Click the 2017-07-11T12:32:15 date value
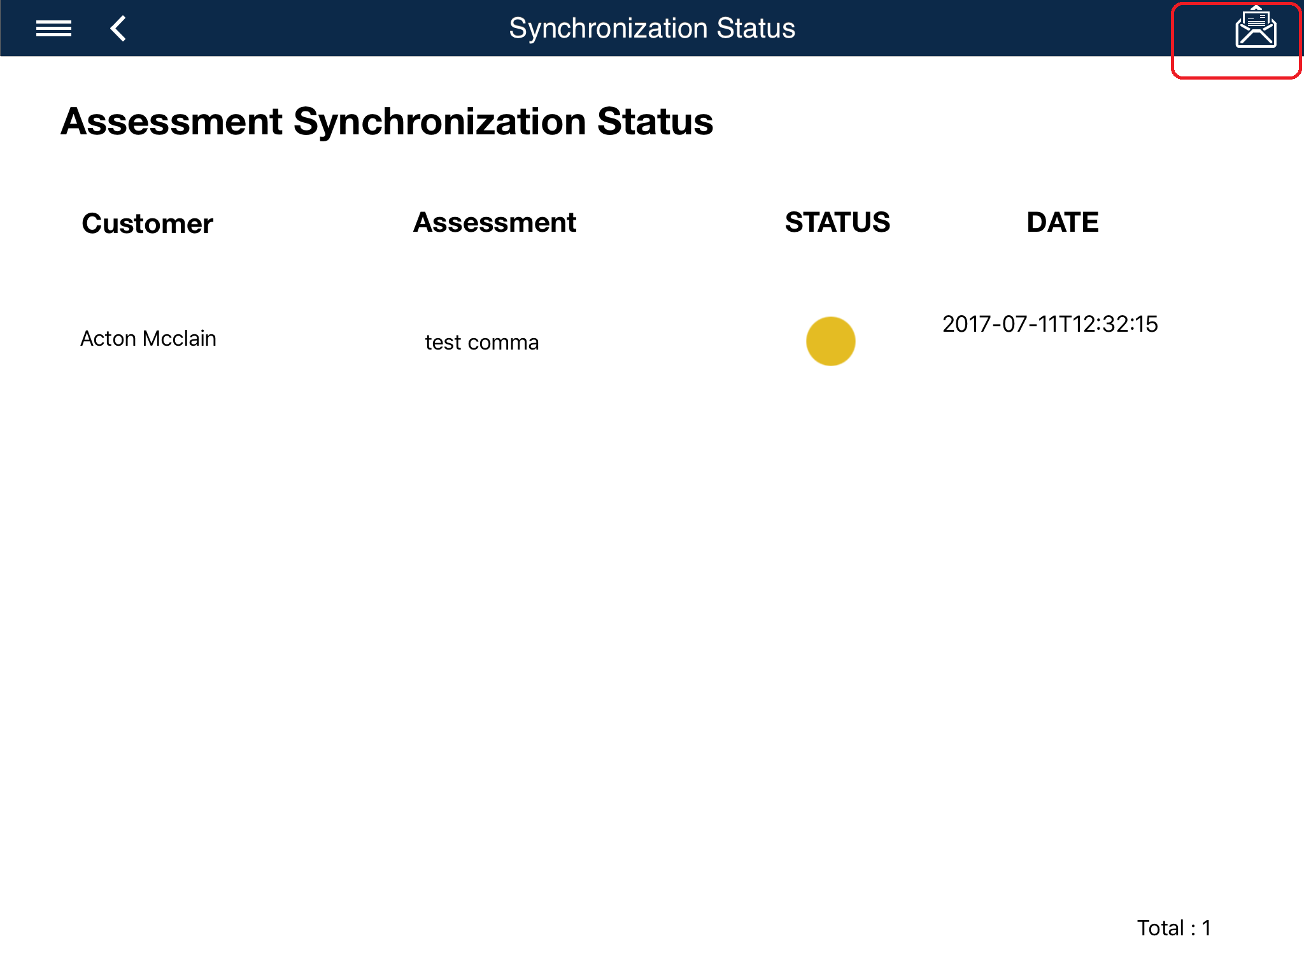This screenshot has width=1304, height=978. (1050, 324)
